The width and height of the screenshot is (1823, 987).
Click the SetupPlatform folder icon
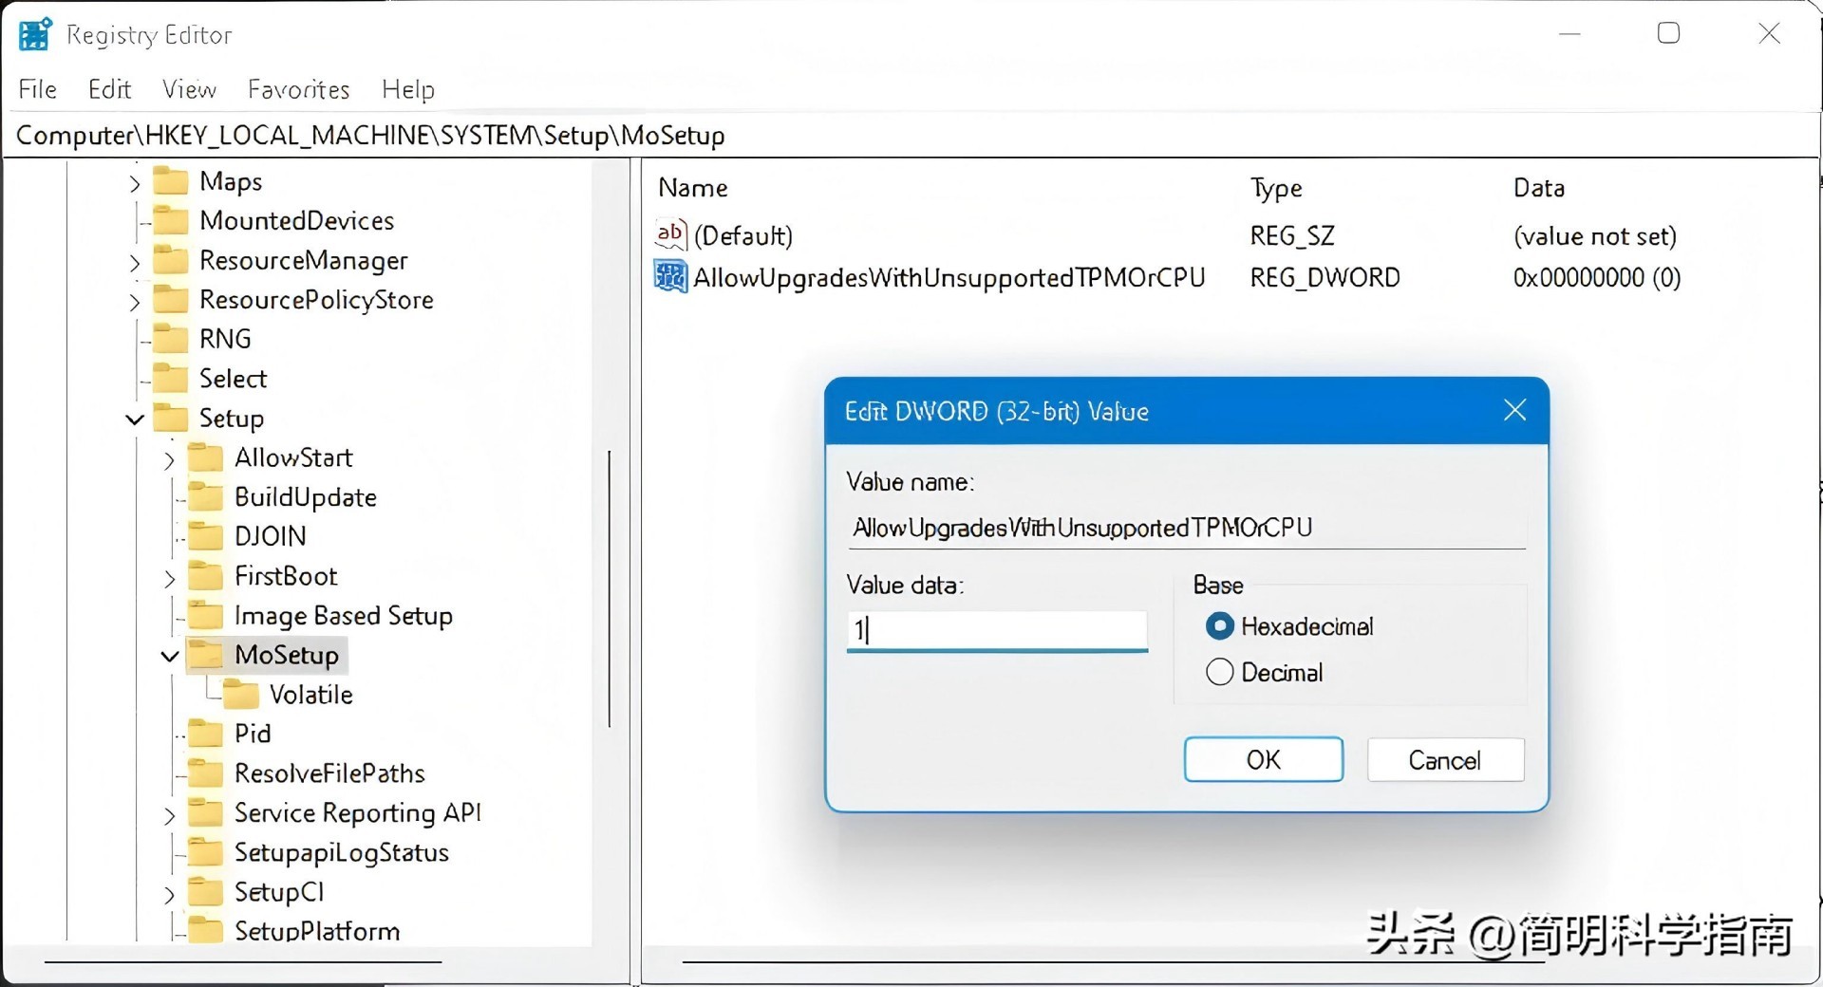(204, 931)
